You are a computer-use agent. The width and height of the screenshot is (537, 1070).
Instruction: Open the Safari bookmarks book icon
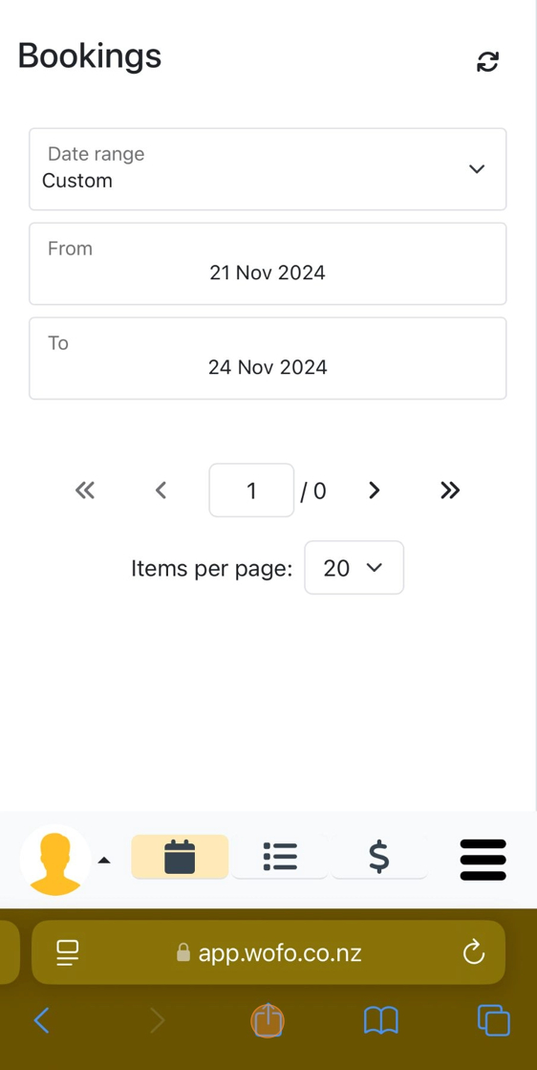(x=381, y=1021)
